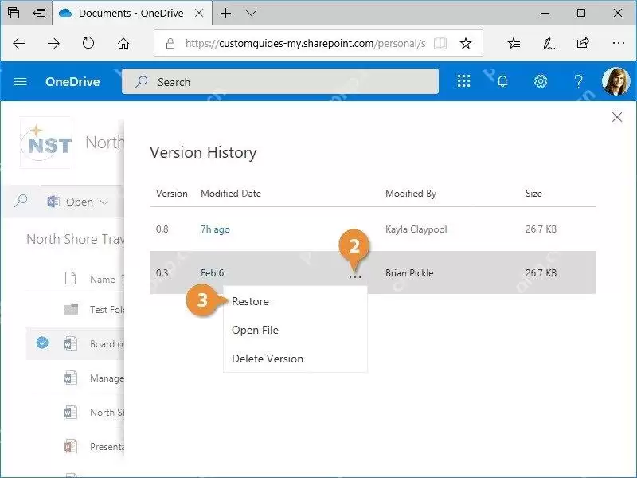Expand the Open dropdown chevron
This screenshot has width=637, height=478.
tap(104, 202)
